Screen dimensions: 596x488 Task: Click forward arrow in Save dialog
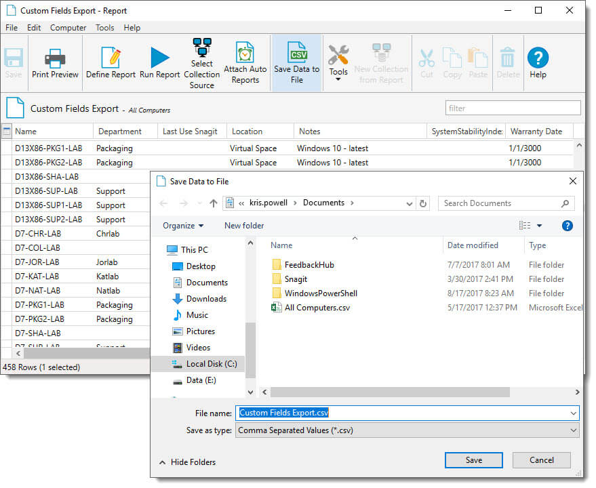tap(184, 203)
